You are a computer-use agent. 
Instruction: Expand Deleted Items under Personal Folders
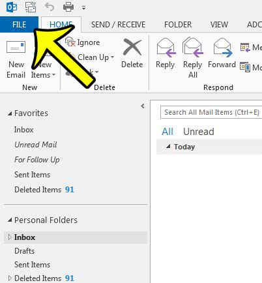click(10, 278)
